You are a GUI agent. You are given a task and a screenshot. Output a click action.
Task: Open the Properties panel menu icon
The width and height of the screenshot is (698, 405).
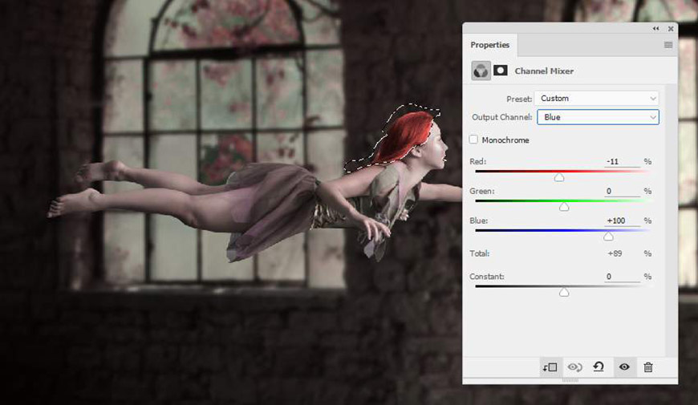(x=668, y=45)
